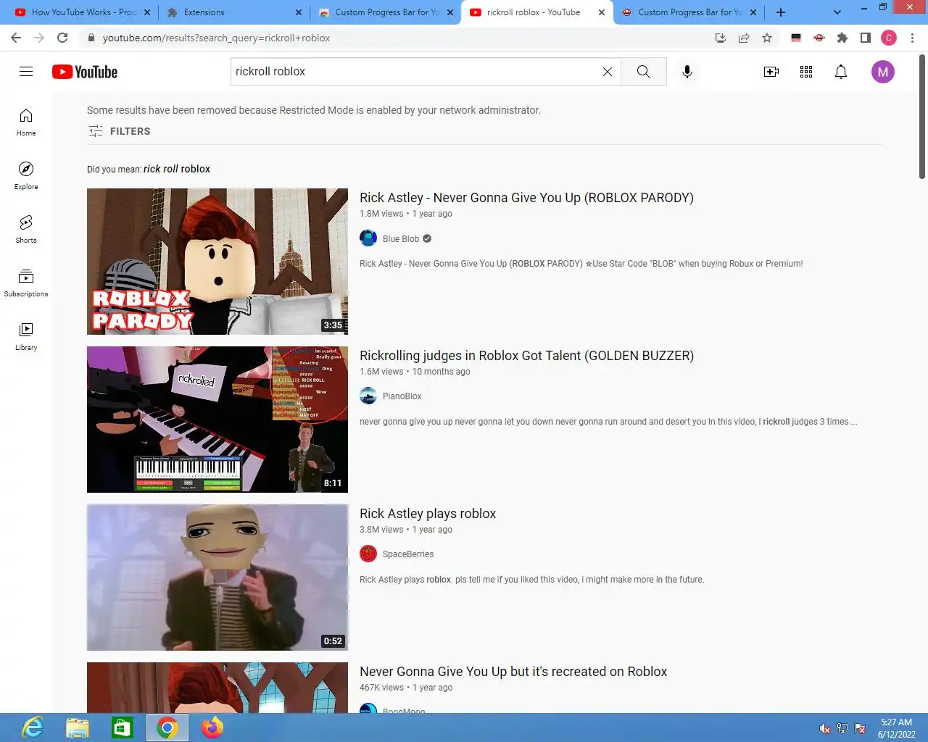The width and height of the screenshot is (928, 742).
Task: Open the taskbar clock showing 5:27 AM
Action: click(x=897, y=728)
